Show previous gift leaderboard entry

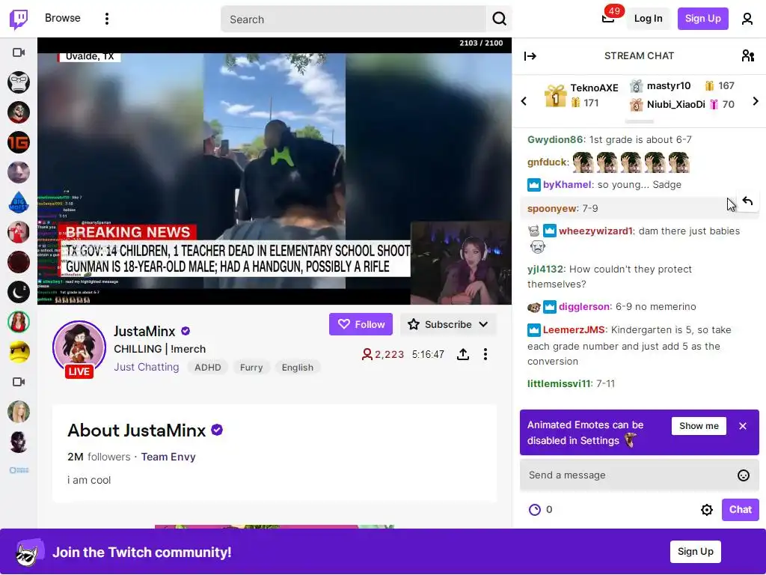coord(524,101)
